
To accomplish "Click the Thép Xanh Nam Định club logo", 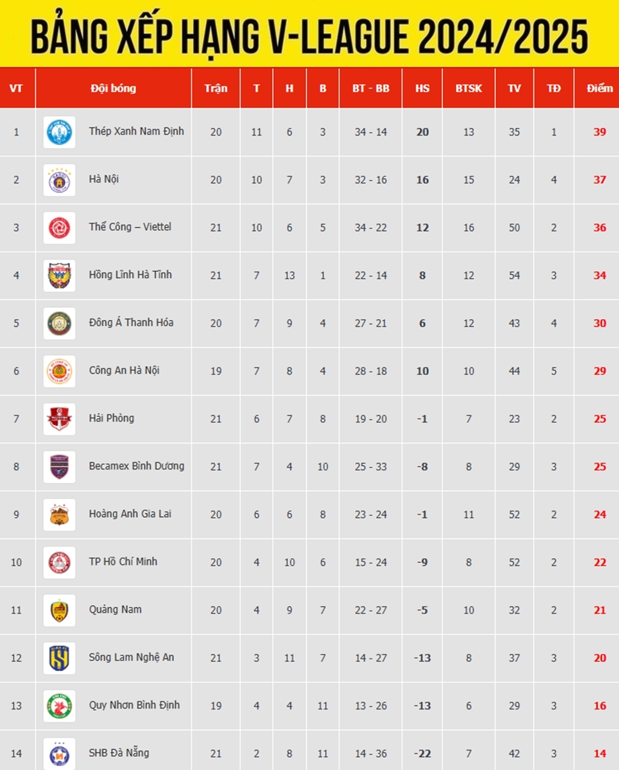I will tap(59, 132).
